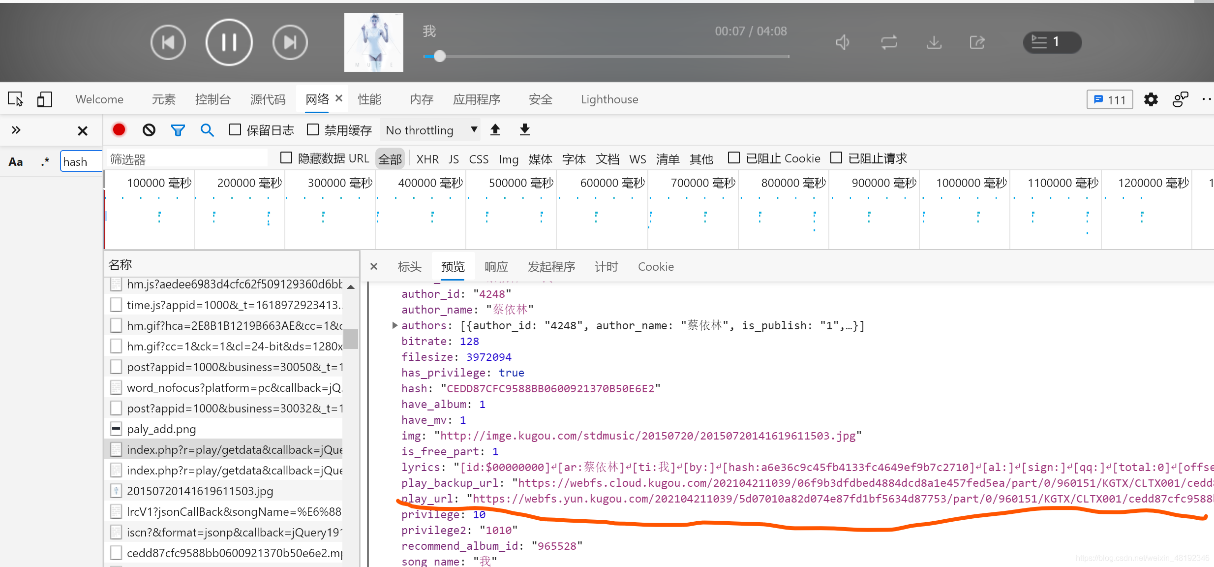Toggle the loop playback mode icon
Image resolution: width=1214 pixels, height=567 pixels.
(889, 42)
